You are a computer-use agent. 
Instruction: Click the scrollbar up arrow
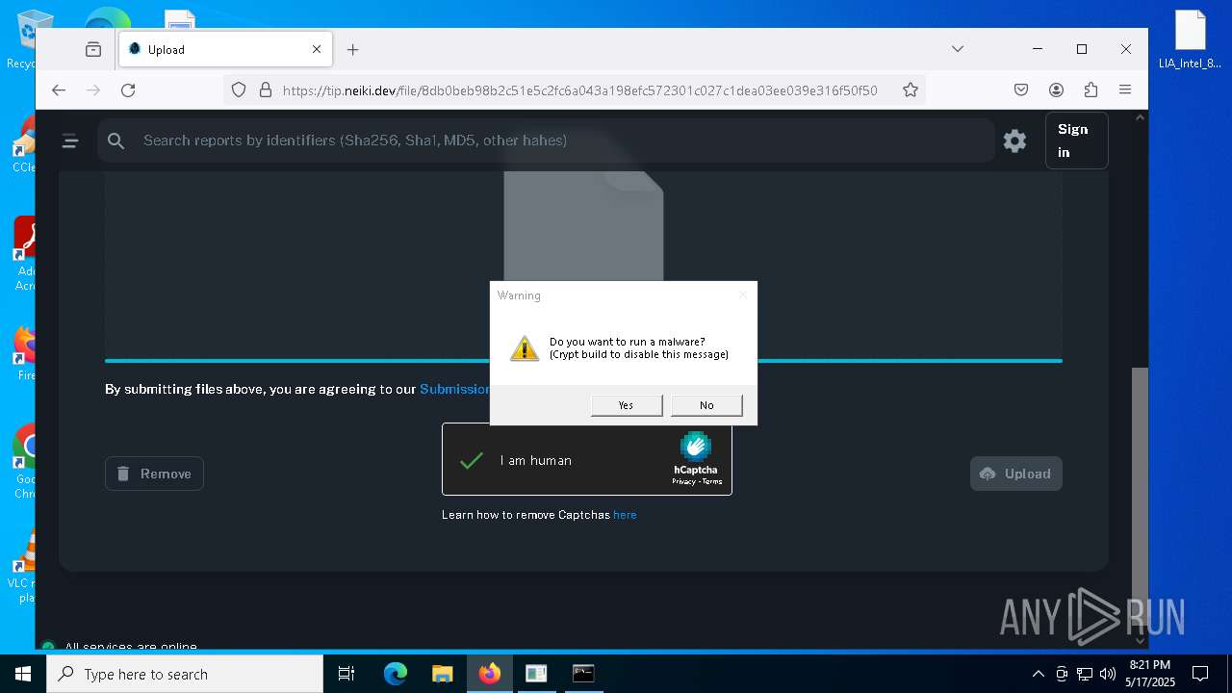[1140, 117]
